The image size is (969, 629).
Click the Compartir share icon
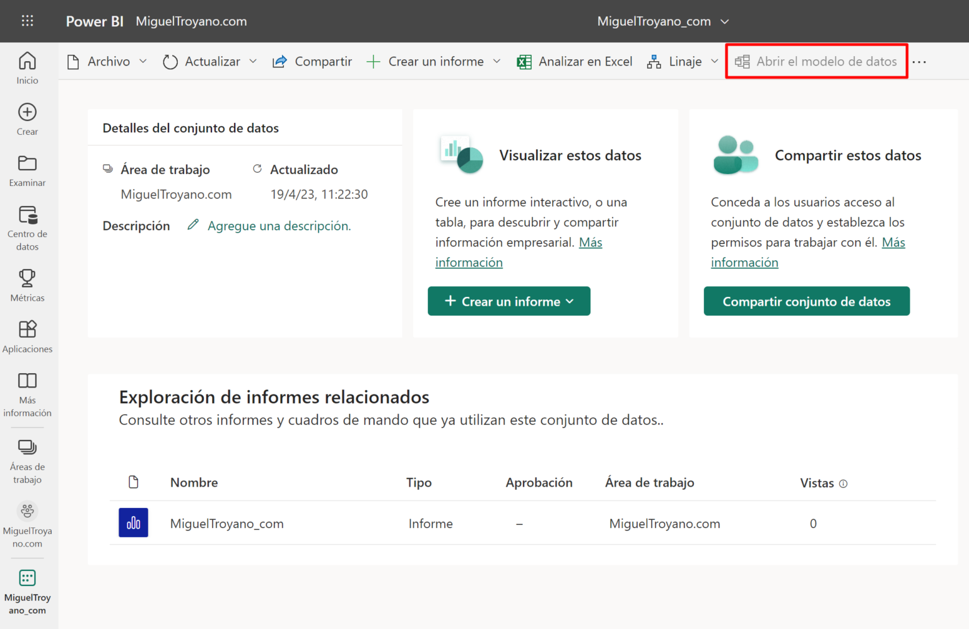(279, 62)
